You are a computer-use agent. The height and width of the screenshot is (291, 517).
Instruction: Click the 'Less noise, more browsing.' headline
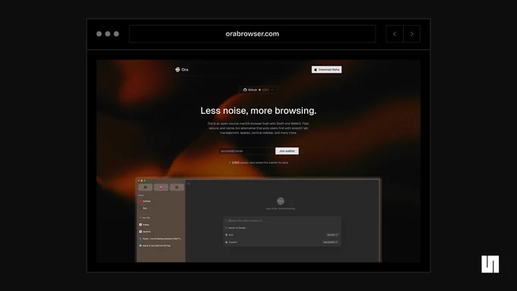tap(258, 111)
